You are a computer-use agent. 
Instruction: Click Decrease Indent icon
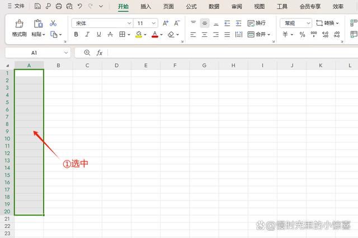point(227,23)
